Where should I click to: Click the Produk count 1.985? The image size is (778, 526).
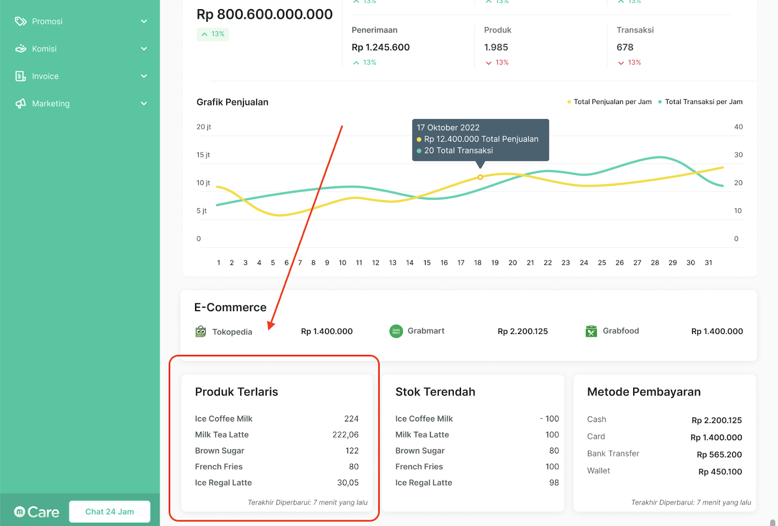pos(496,47)
